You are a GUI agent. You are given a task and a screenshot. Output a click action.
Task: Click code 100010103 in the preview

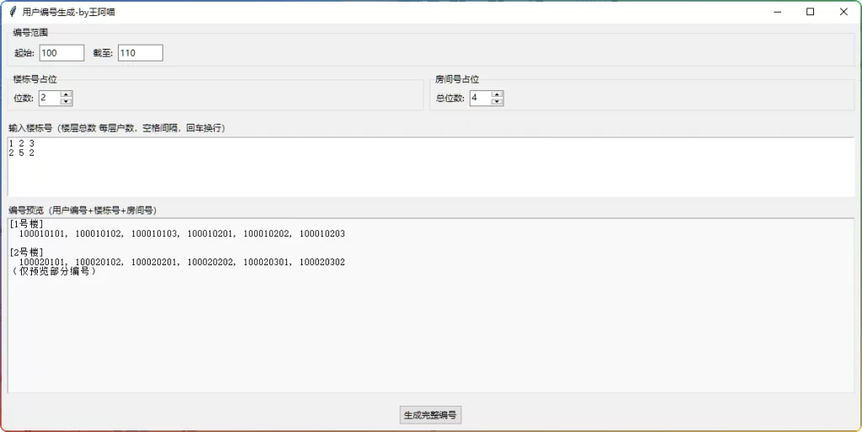click(154, 233)
